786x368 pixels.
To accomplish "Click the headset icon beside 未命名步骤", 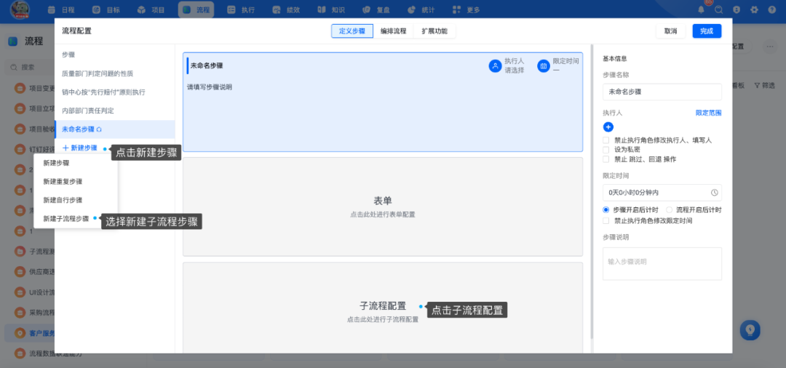I will click(99, 129).
